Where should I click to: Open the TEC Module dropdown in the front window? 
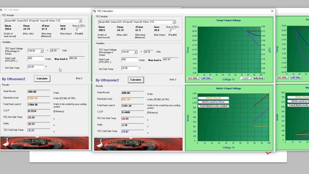click(x=174, y=22)
